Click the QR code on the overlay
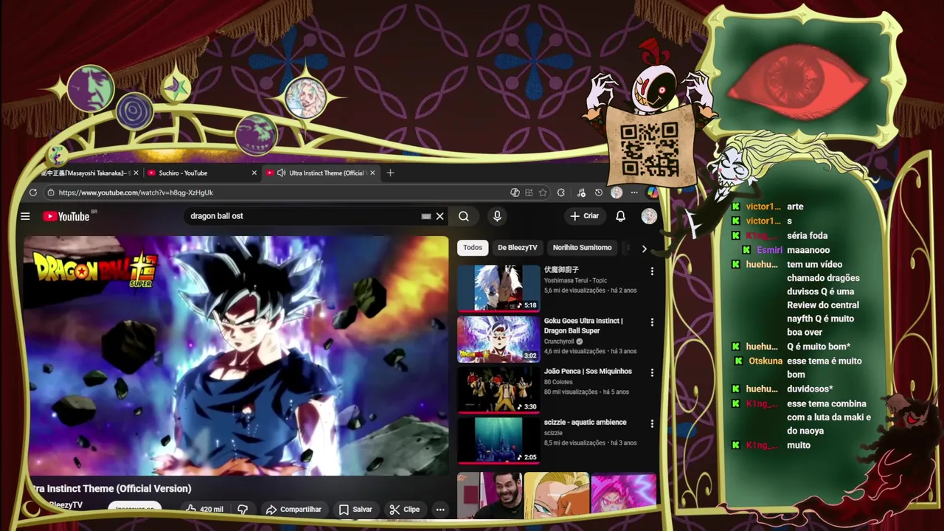The height and width of the screenshot is (531, 944). [649, 148]
